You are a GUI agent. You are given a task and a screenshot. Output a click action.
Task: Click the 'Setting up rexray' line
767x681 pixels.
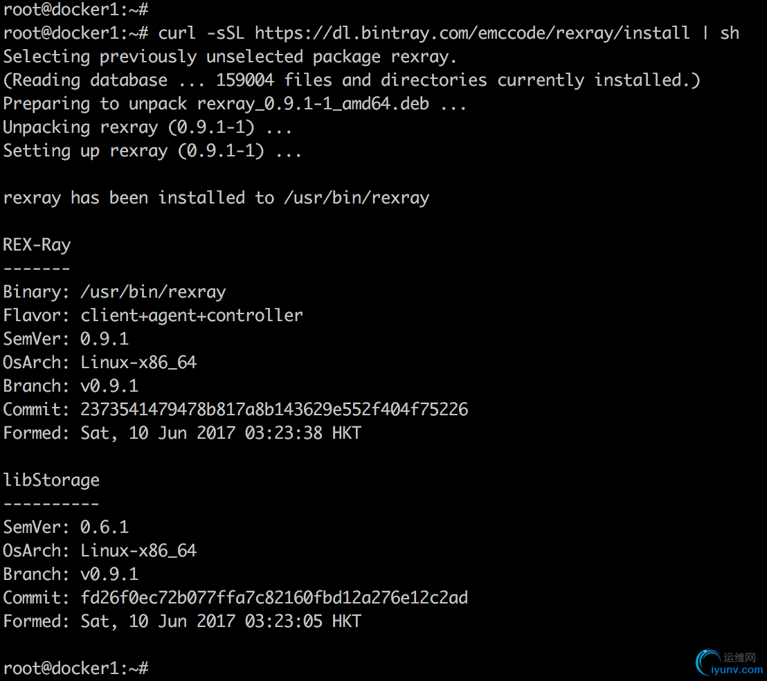click(x=152, y=151)
